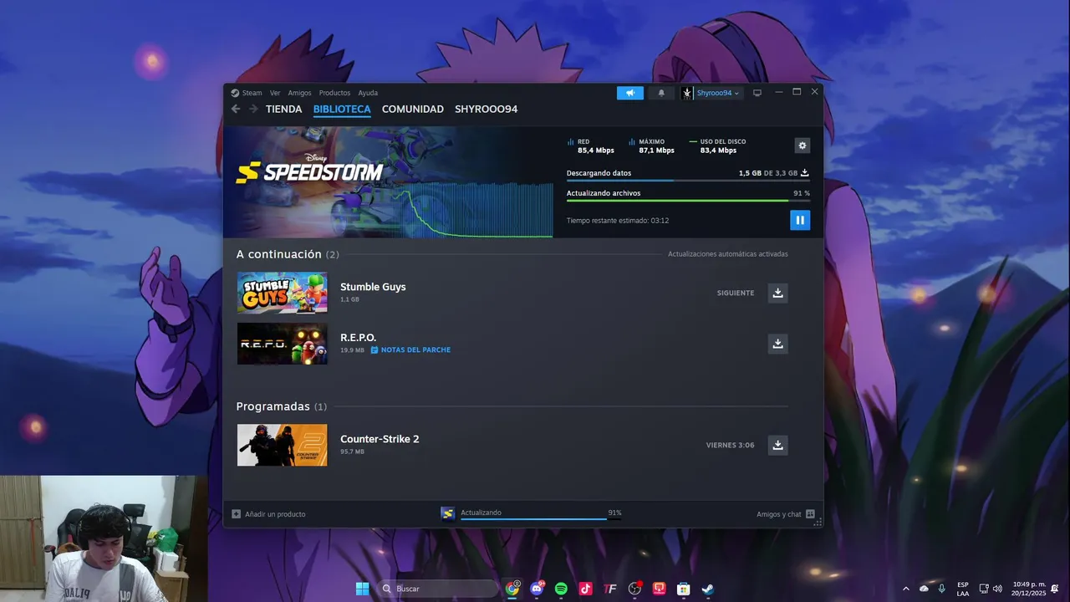Viewport: 1070px width, 602px height.
Task: Open Amigos y chat
Action: (786, 514)
